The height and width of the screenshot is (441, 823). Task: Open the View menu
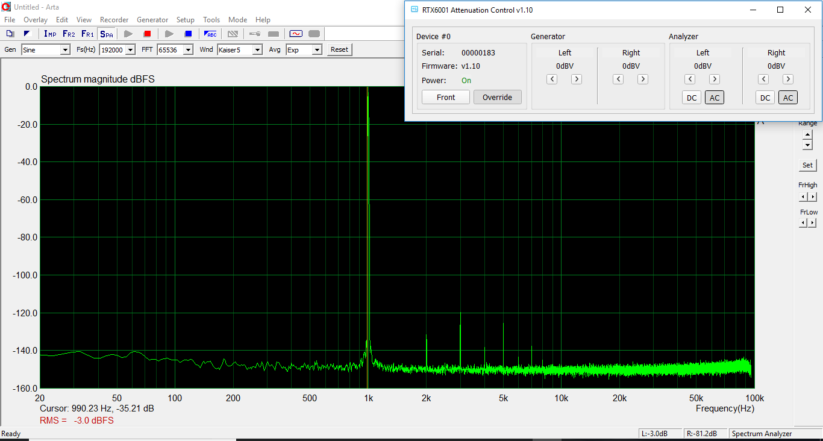84,20
